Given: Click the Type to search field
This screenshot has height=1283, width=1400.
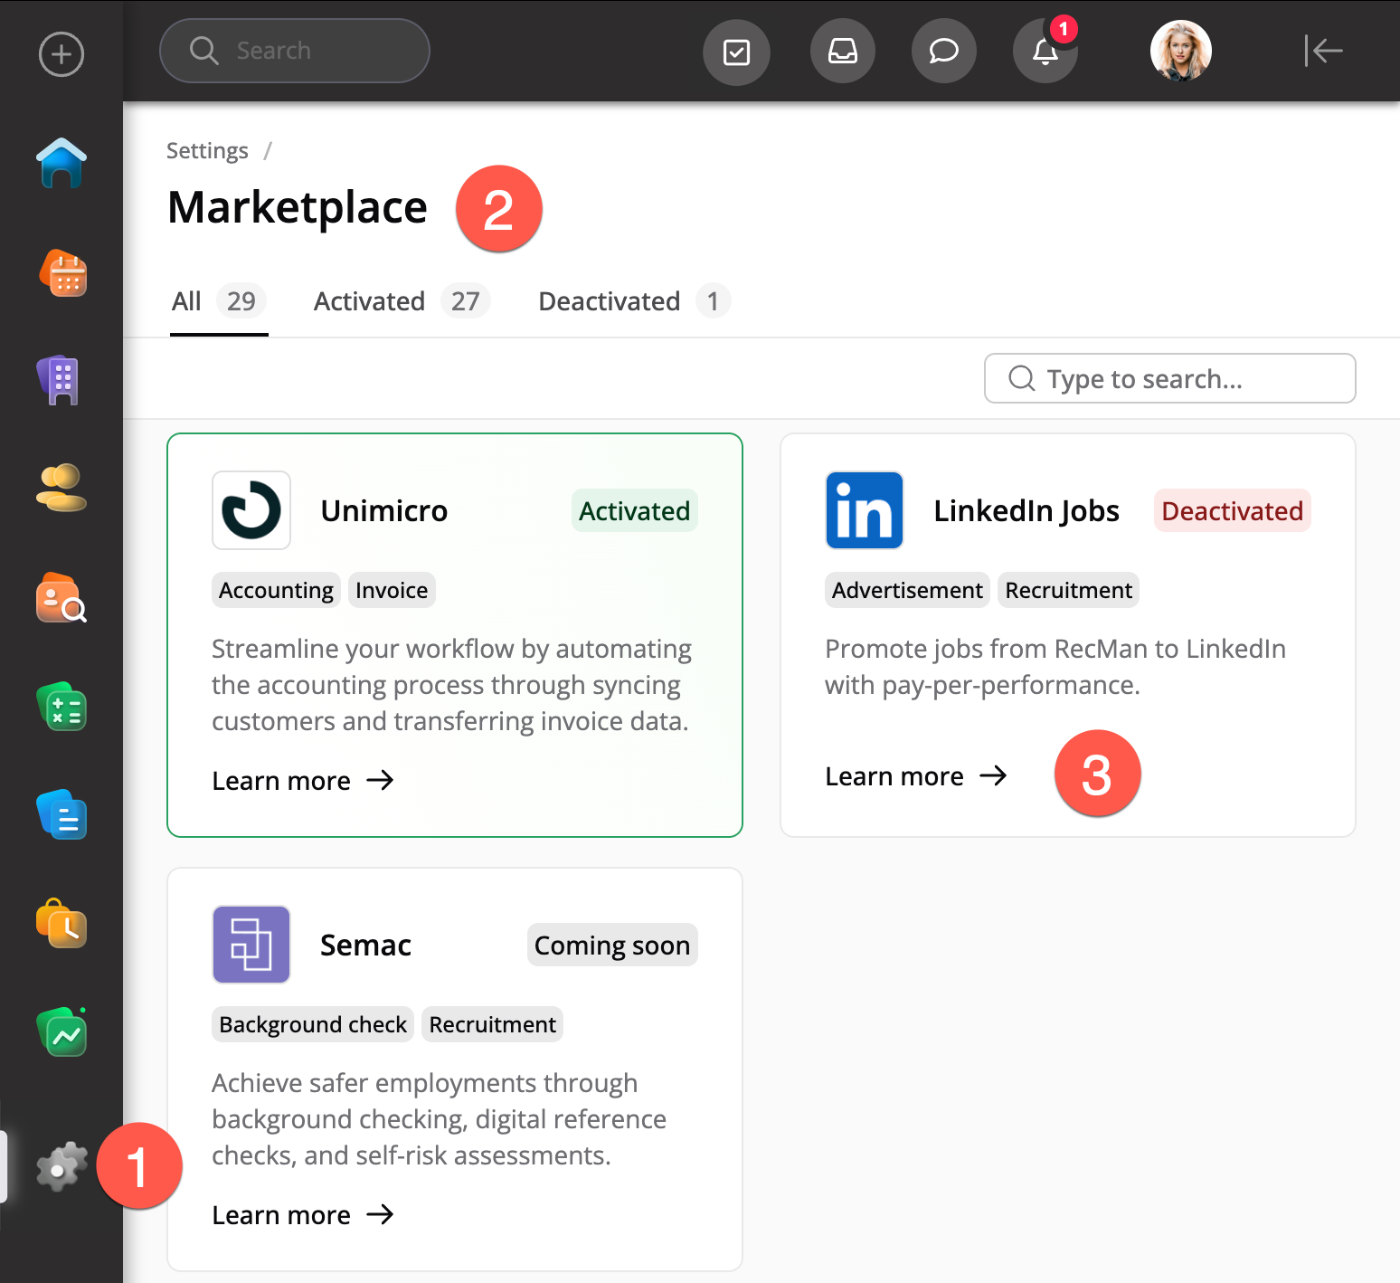Looking at the screenshot, I should [1169, 378].
